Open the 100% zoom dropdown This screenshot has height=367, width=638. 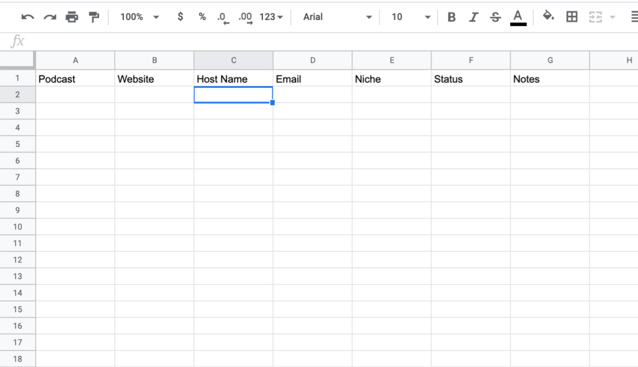140,17
